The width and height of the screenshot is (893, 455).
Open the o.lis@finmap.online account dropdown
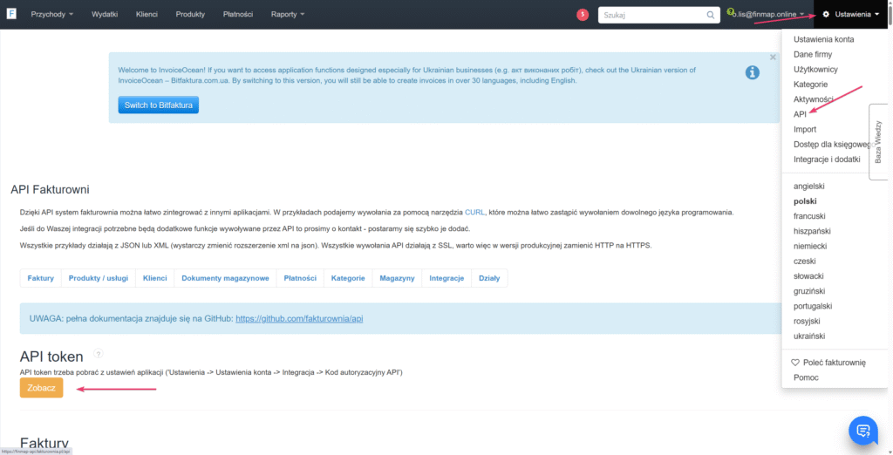coord(767,14)
